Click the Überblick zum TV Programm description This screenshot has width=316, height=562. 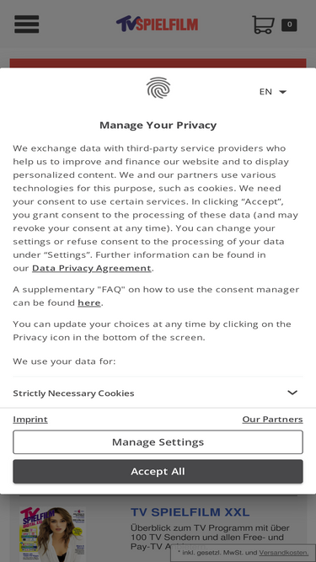210,537
